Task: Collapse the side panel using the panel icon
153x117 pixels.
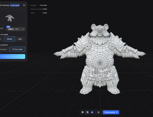Action: pyautogui.click(x=24, y=5)
